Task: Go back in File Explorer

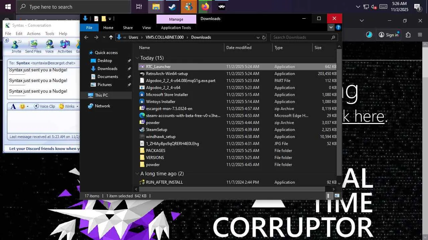Action: pos(86,37)
